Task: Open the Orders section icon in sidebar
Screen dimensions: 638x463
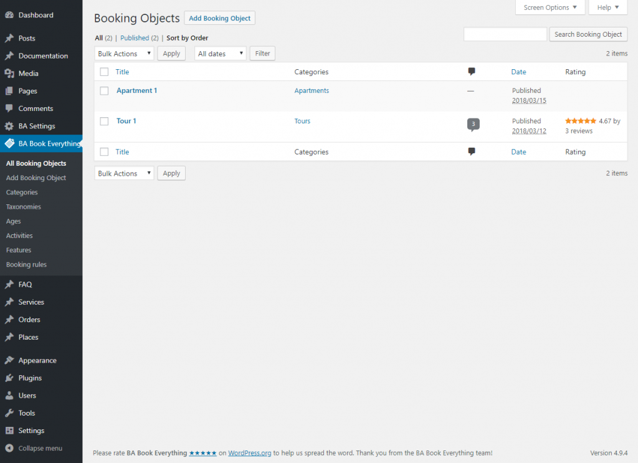Action: click(11, 320)
